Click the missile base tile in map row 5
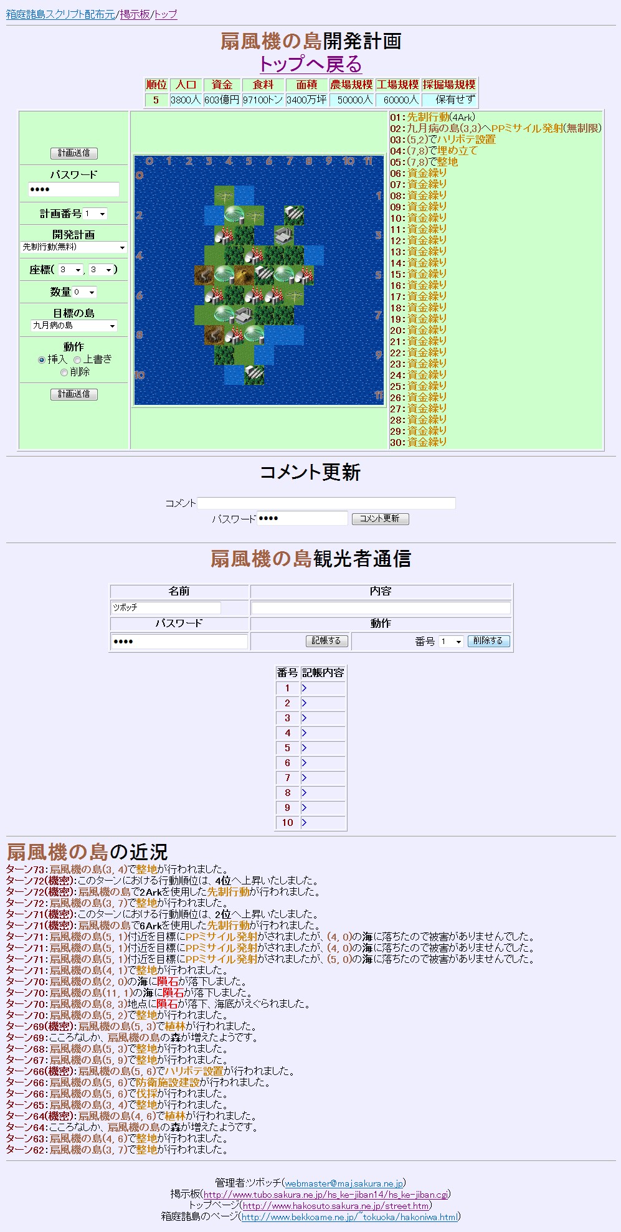The width and height of the screenshot is (621, 1232). pos(264,275)
